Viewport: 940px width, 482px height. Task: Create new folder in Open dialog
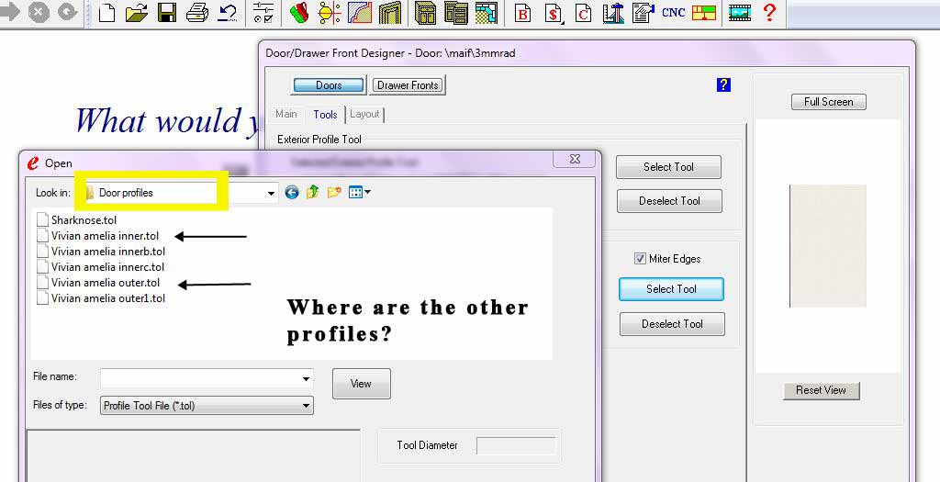(334, 193)
